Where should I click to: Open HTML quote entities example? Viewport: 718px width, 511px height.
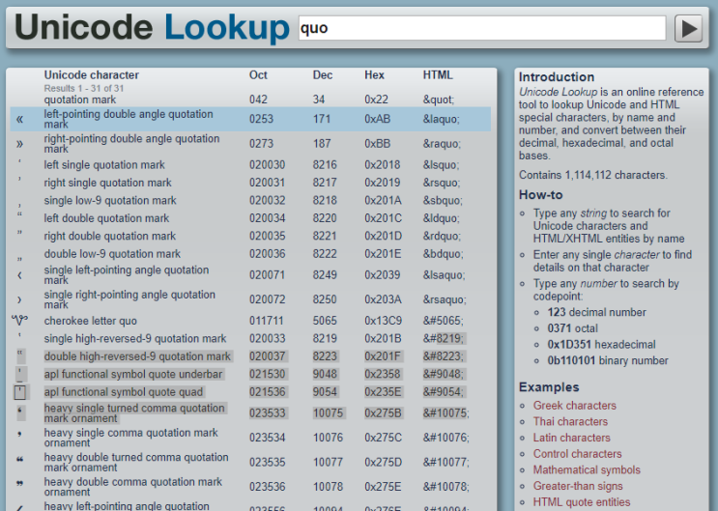(581, 502)
